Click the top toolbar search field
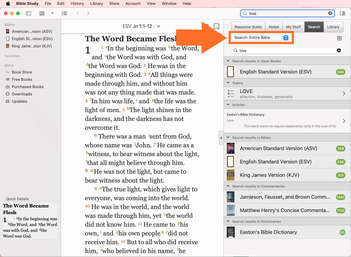This screenshot has height=257, width=351. coord(288,13)
